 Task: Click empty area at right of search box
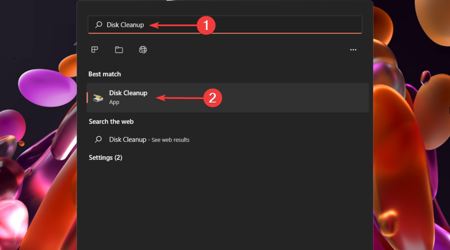click(x=300, y=25)
